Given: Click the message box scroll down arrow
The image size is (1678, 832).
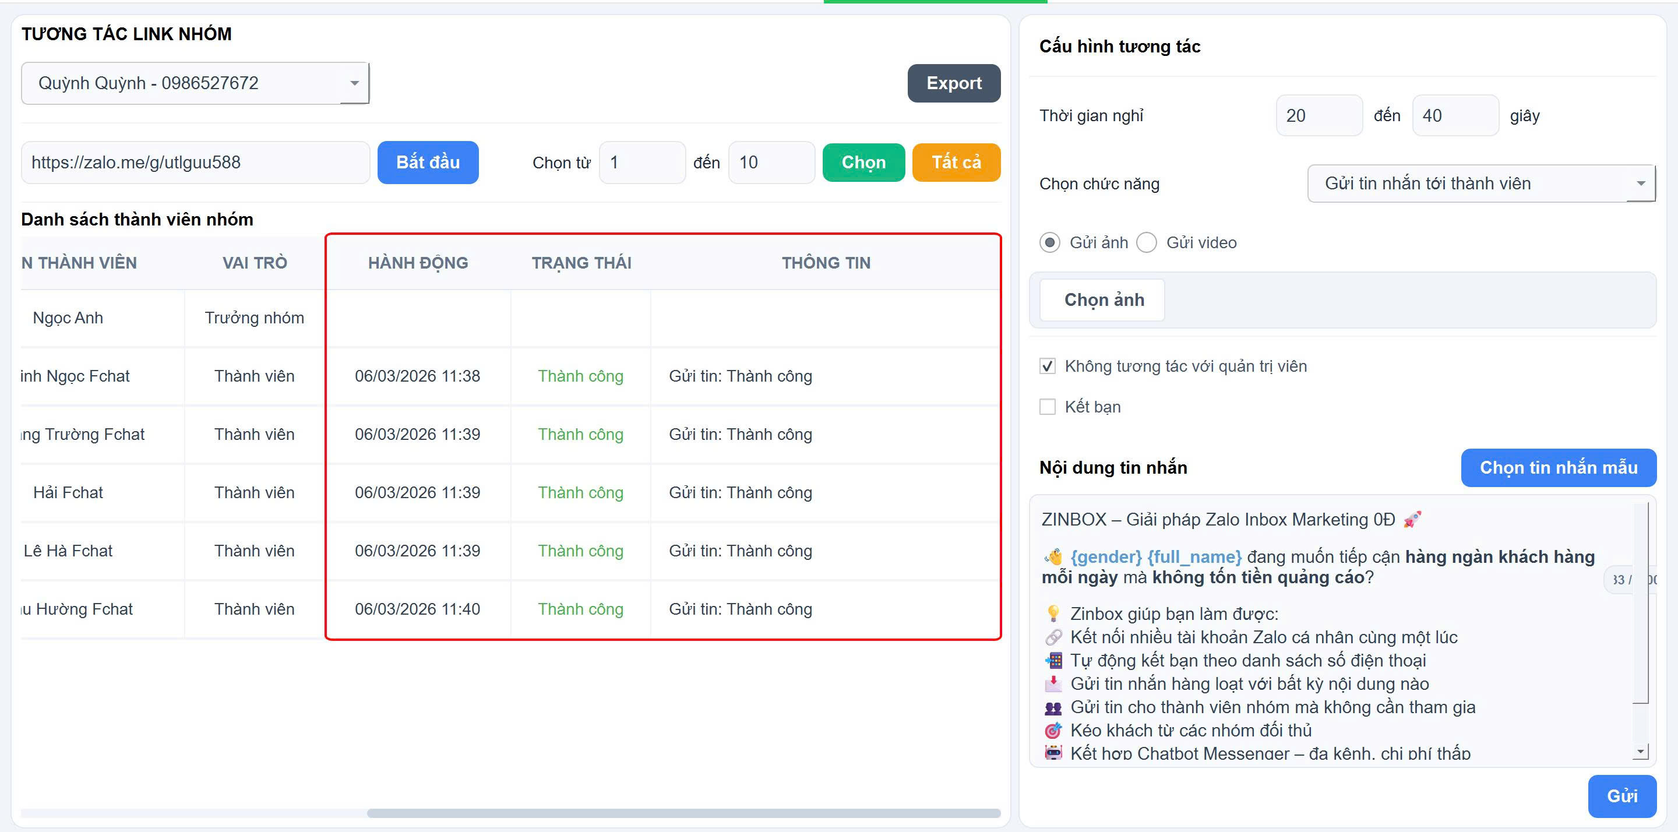Looking at the screenshot, I should 1640,752.
